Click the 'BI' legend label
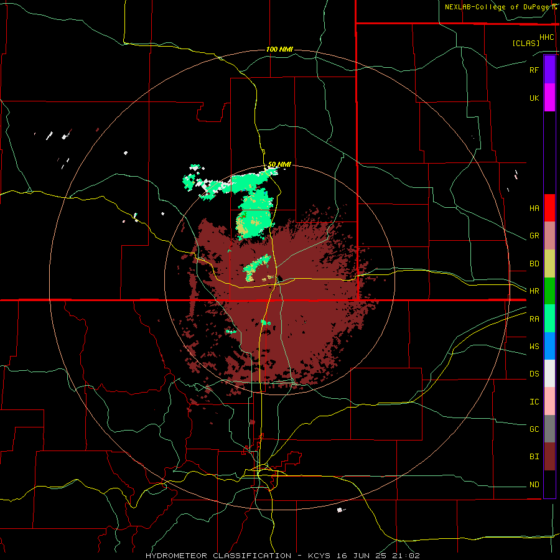 pos(534,457)
